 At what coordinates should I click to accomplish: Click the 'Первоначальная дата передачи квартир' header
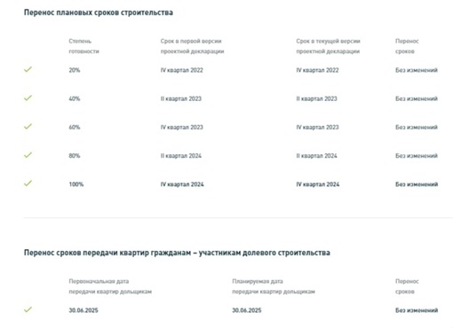coord(110,286)
